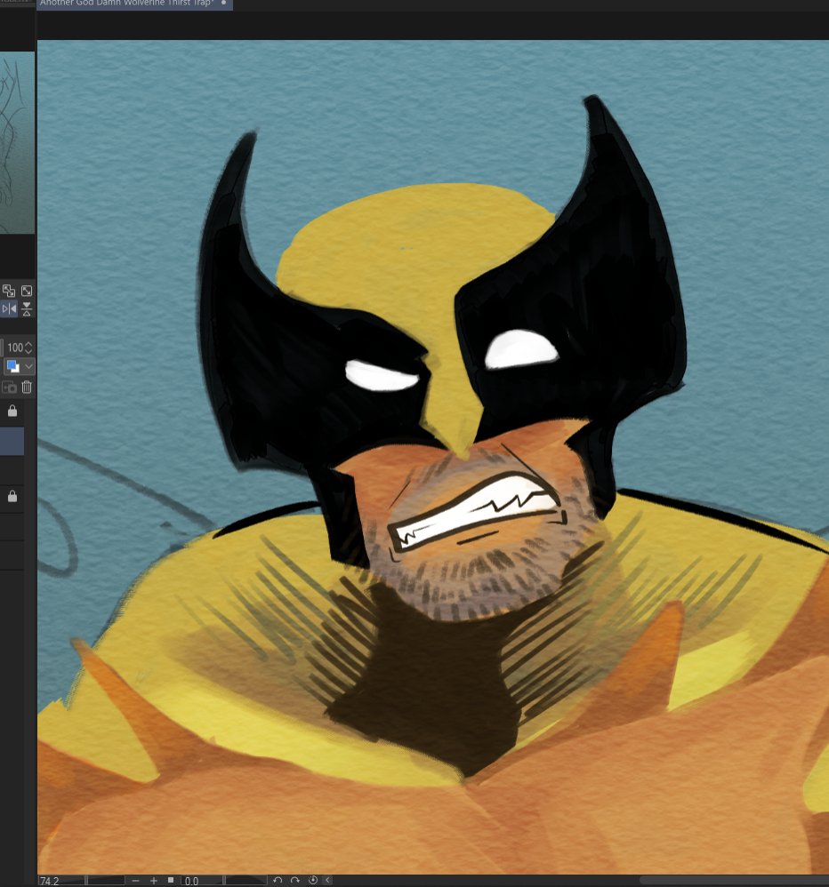Zoom in with the plus button
The image size is (829, 887).
(154, 881)
